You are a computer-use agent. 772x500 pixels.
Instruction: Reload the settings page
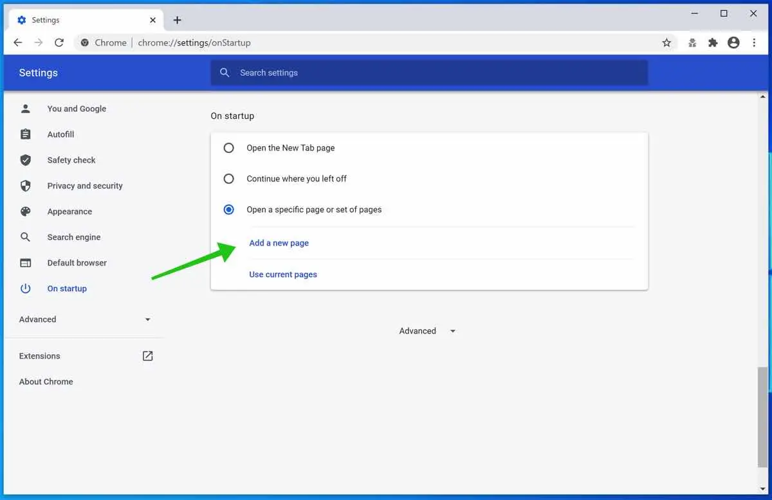(x=59, y=42)
